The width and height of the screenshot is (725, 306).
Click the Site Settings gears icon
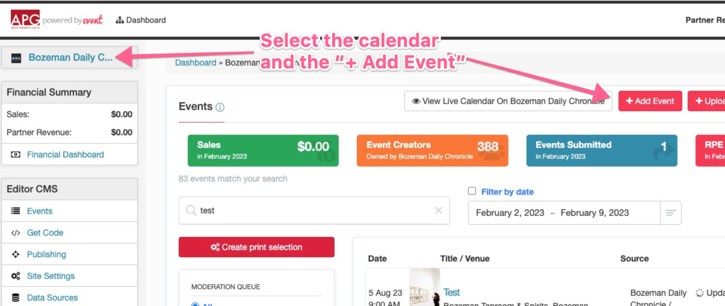[x=16, y=277]
